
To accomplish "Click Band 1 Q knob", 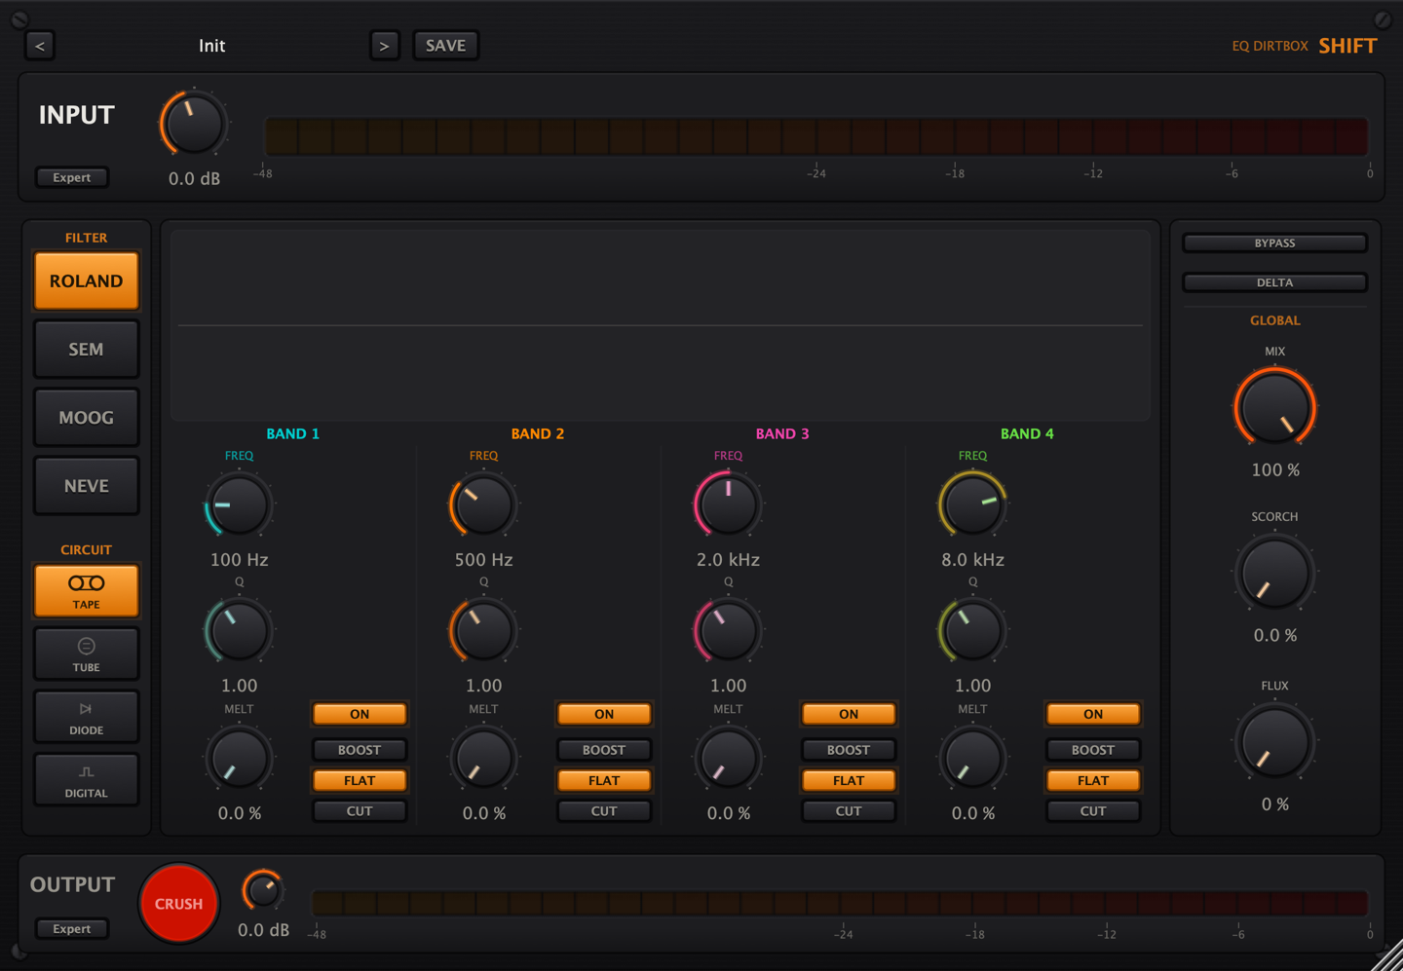I will [239, 630].
